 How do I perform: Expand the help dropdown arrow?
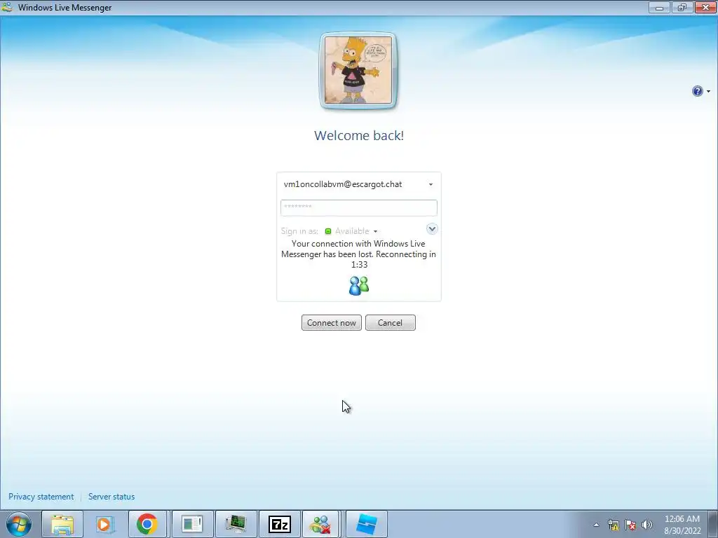click(x=708, y=92)
